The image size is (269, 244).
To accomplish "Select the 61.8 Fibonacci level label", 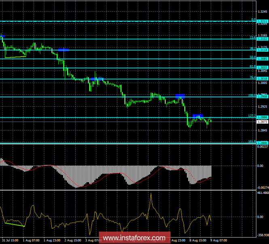I will [x=253, y=66].
